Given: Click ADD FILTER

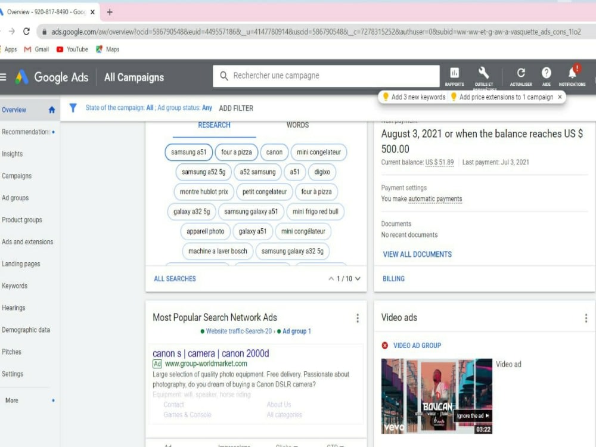Looking at the screenshot, I should pos(236,108).
